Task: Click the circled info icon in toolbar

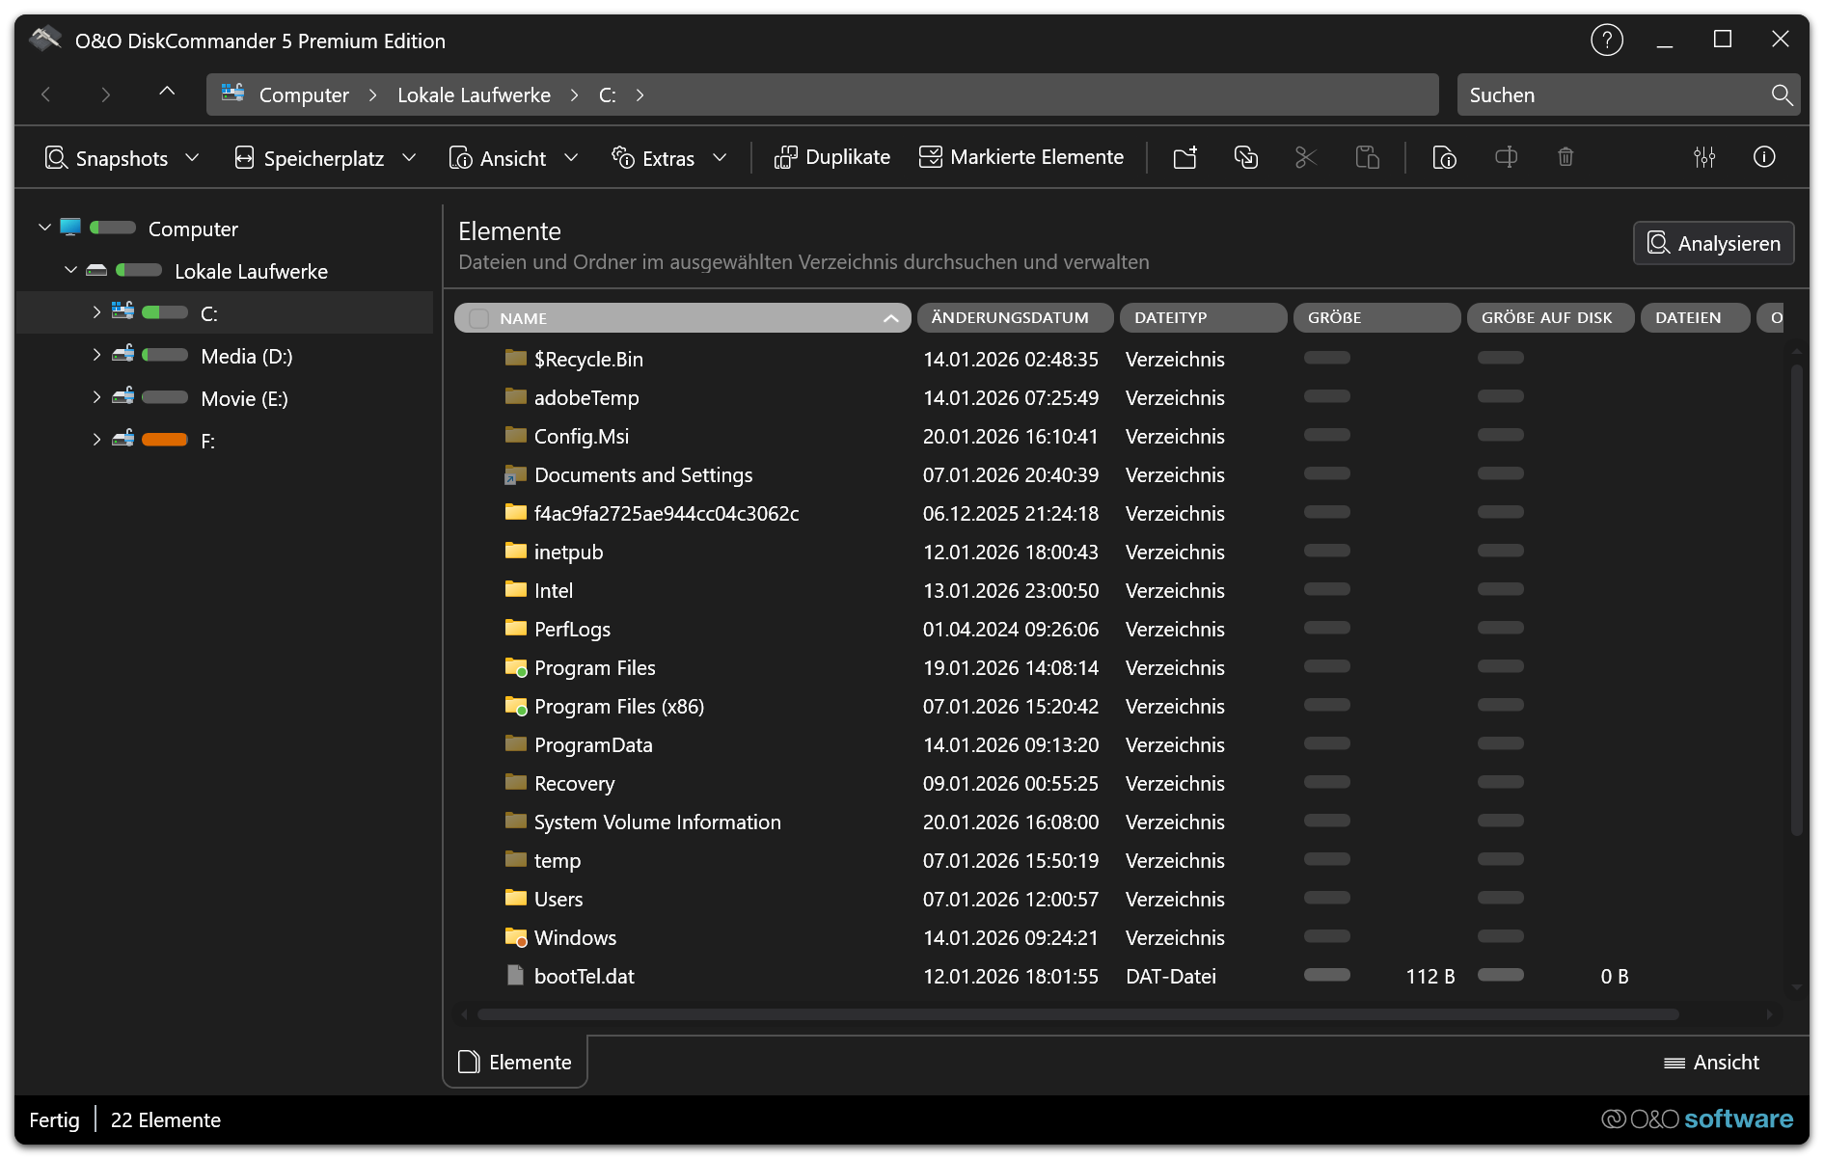Action: 1764,157
